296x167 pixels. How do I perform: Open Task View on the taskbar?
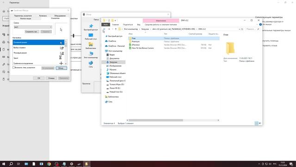pyautogui.click(x=18, y=164)
